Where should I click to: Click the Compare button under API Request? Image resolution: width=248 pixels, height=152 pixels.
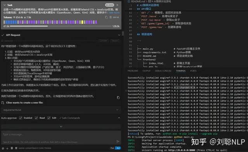103,41
